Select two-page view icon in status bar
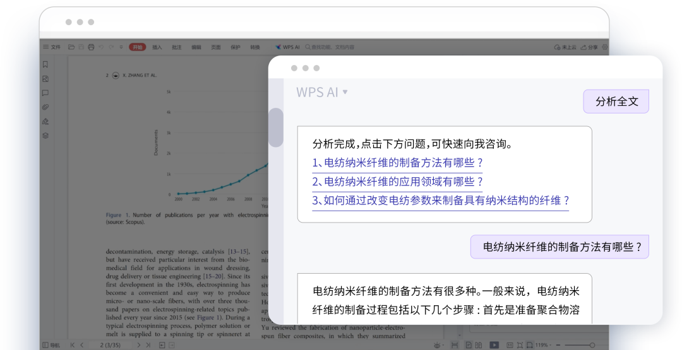 click(479, 345)
